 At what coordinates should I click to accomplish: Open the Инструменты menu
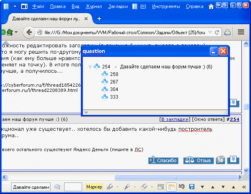pos(165,6)
